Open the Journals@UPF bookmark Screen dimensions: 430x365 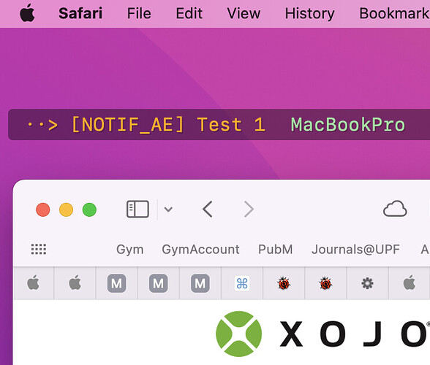[x=355, y=249]
